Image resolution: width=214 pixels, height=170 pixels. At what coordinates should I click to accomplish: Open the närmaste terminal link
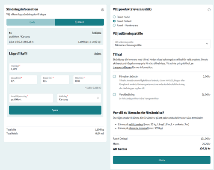138,128
